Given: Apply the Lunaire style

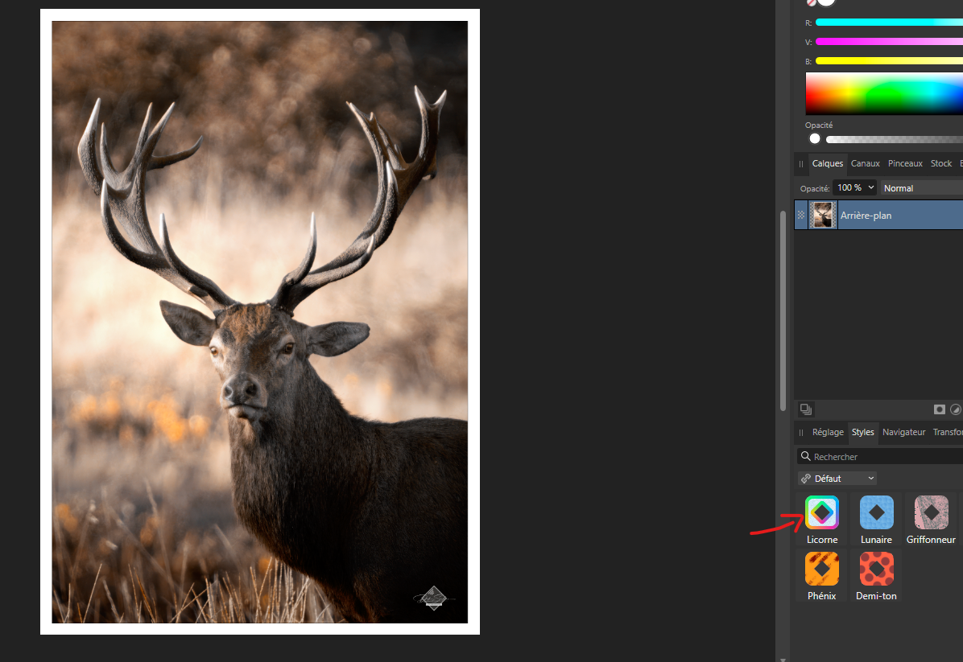Looking at the screenshot, I should pyautogui.click(x=876, y=512).
